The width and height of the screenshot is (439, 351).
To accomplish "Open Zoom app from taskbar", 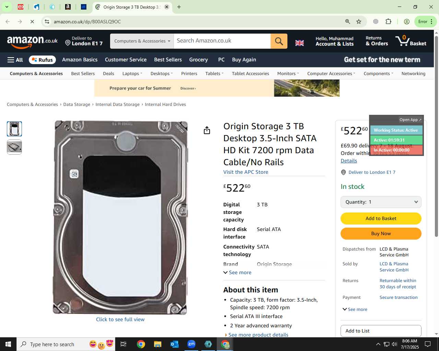I will tap(191, 344).
